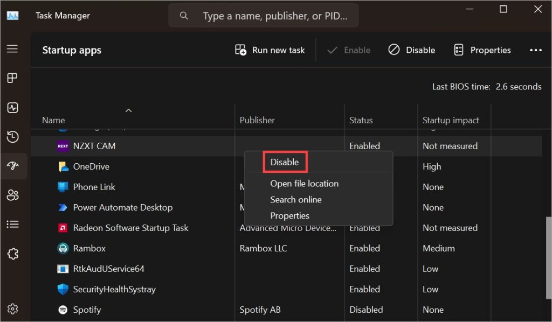Open the hamburger navigation menu
552x322 pixels.
12,49
